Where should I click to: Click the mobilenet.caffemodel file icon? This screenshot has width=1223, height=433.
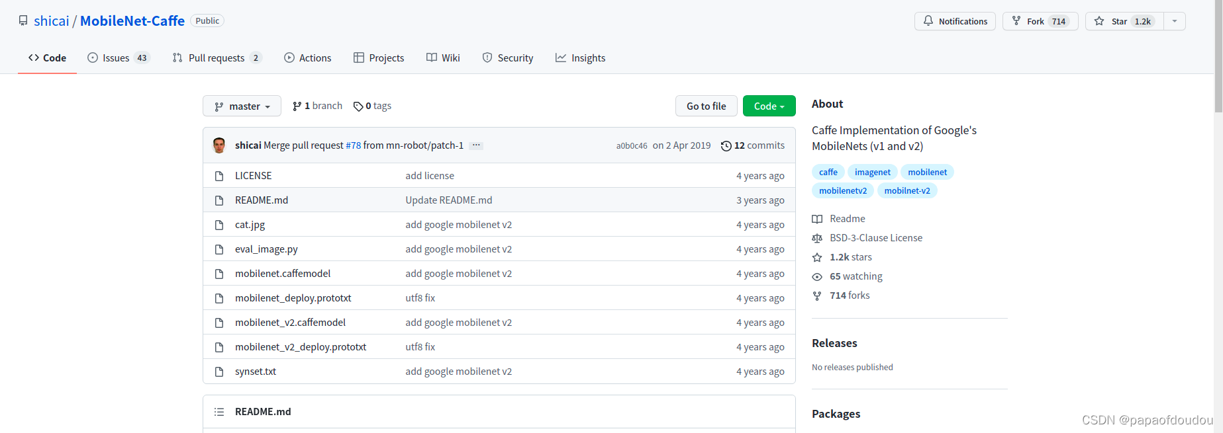point(219,274)
